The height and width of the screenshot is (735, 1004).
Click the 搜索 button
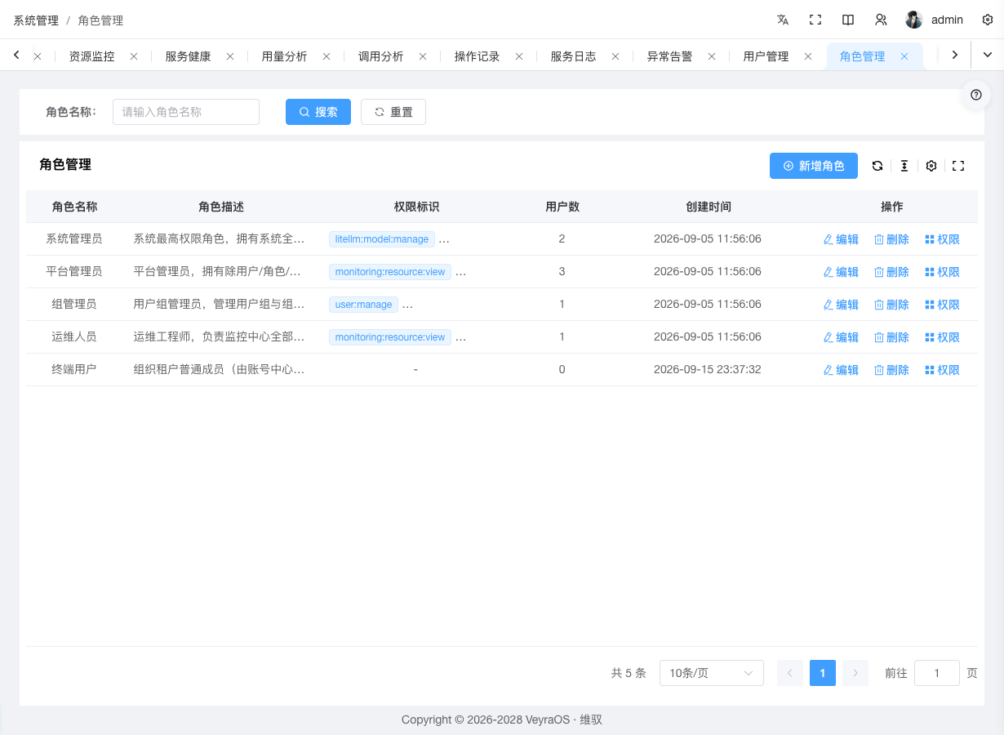point(318,112)
